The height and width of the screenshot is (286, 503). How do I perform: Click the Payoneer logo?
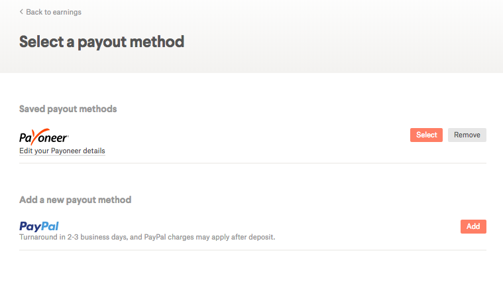tap(44, 137)
